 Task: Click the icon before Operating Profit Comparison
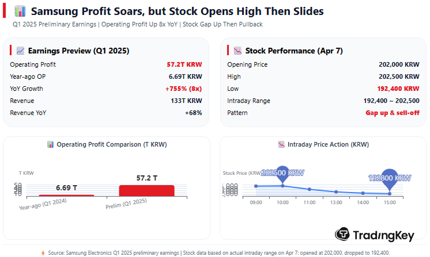[51, 145]
